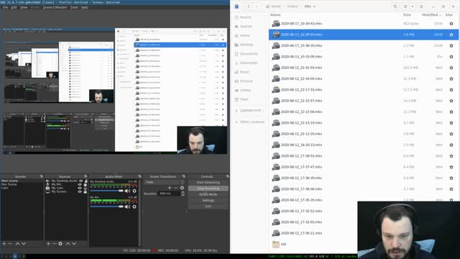Viewport: 460px width, 259px height.
Task: Open Settings from the Controls panel
Action: (x=208, y=200)
